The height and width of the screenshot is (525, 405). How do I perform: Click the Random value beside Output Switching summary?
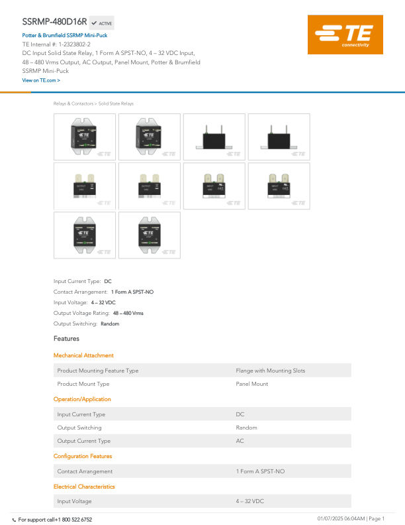point(110,323)
